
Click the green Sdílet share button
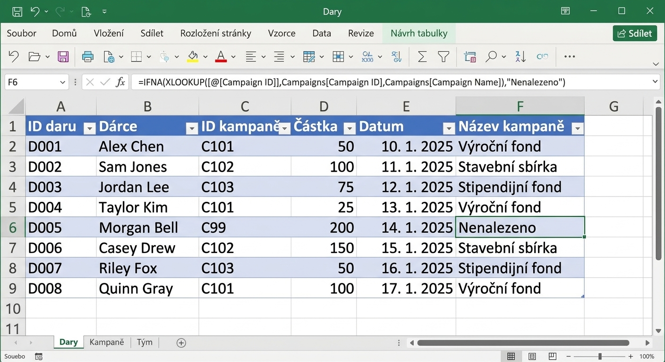coord(635,33)
